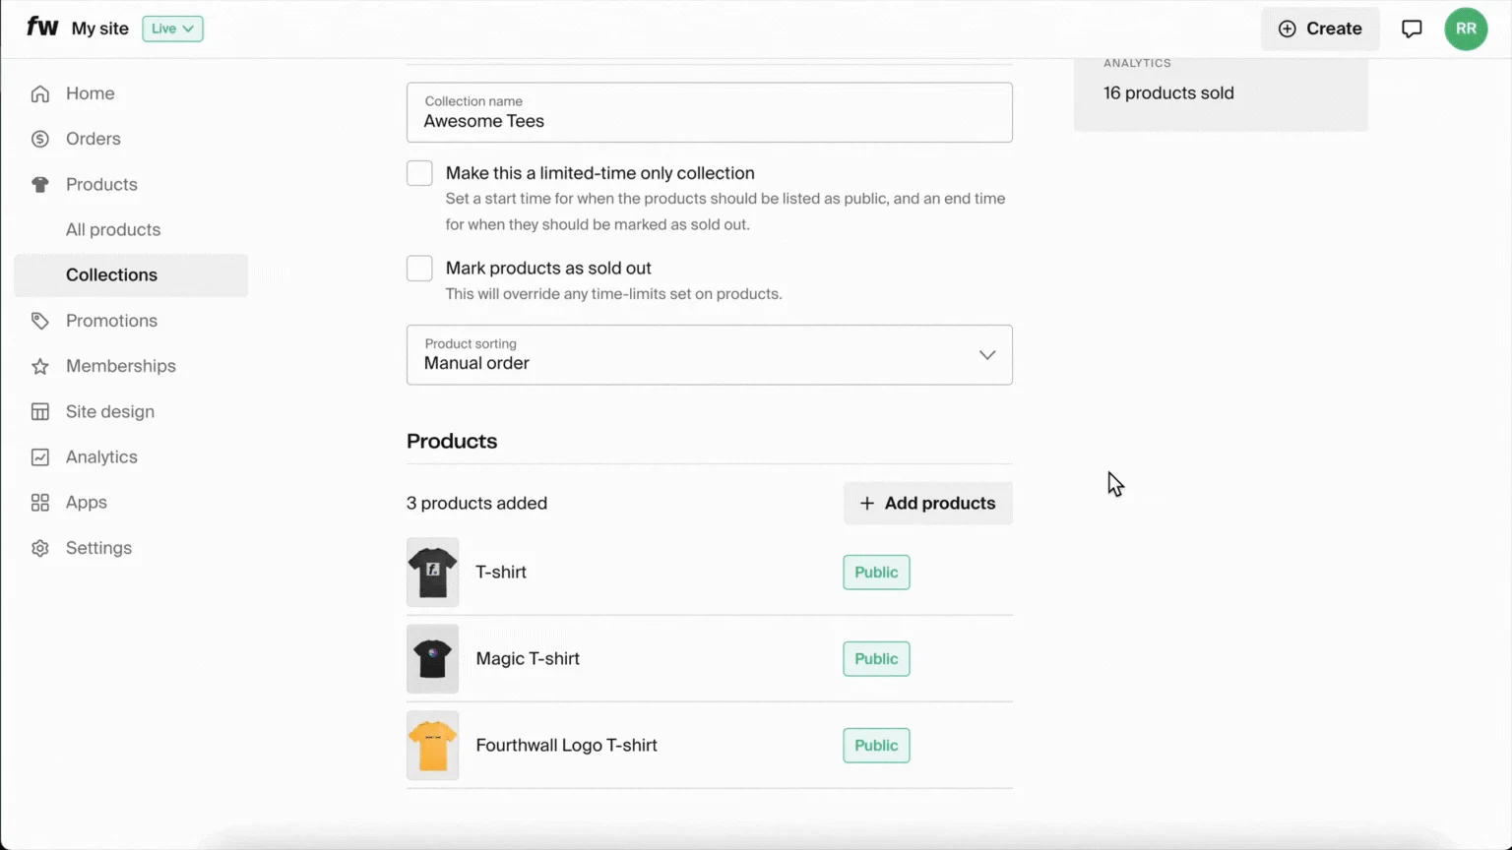Go to All products in the sidebar
The height and width of the screenshot is (850, 1512).
click(113, 229)
